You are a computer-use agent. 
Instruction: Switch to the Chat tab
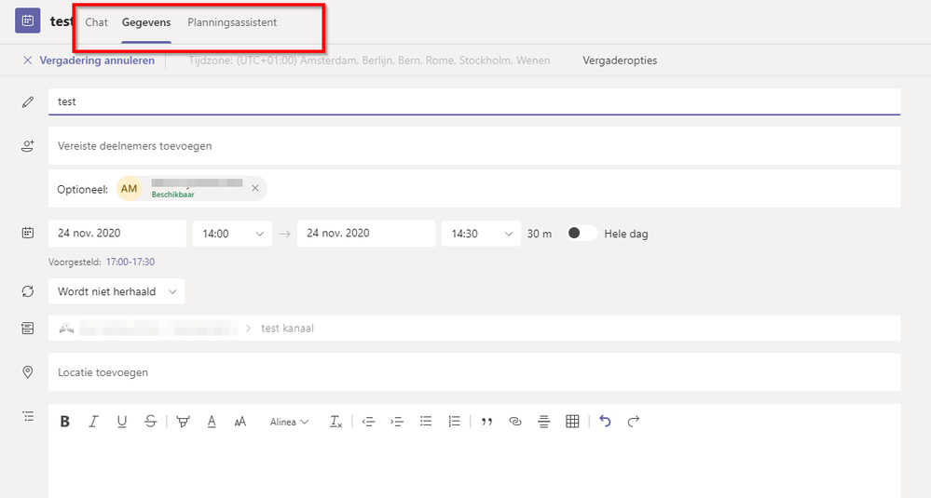pos(96,22)
